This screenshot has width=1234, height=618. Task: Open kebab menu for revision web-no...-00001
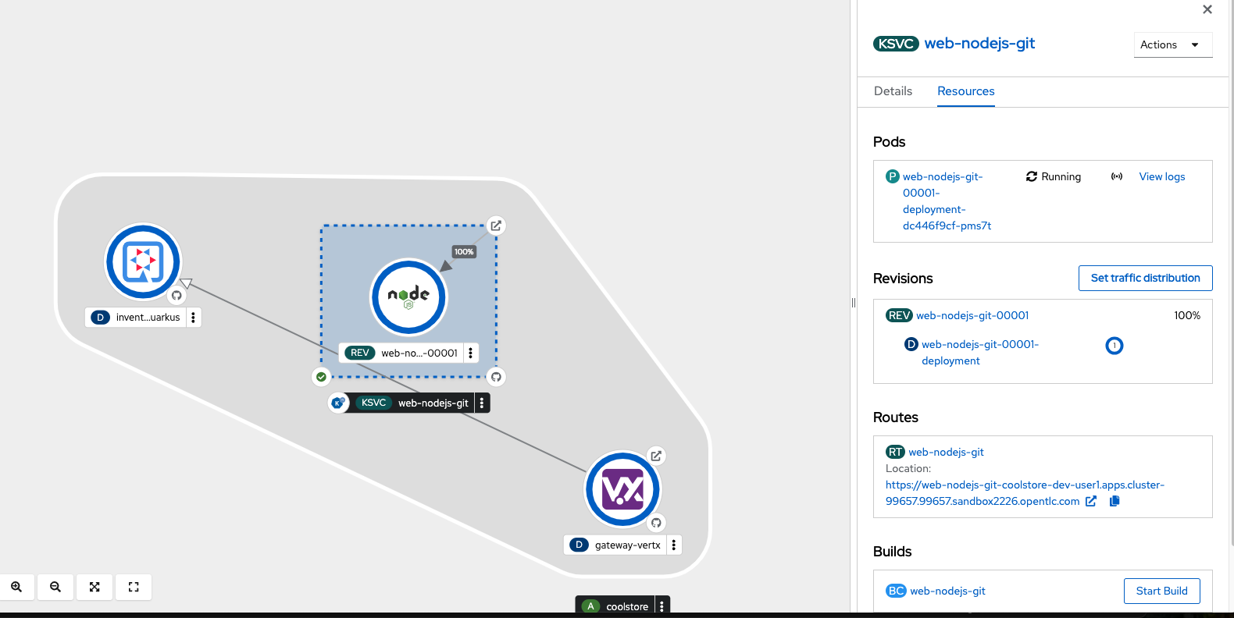click(x=470, y=353)
